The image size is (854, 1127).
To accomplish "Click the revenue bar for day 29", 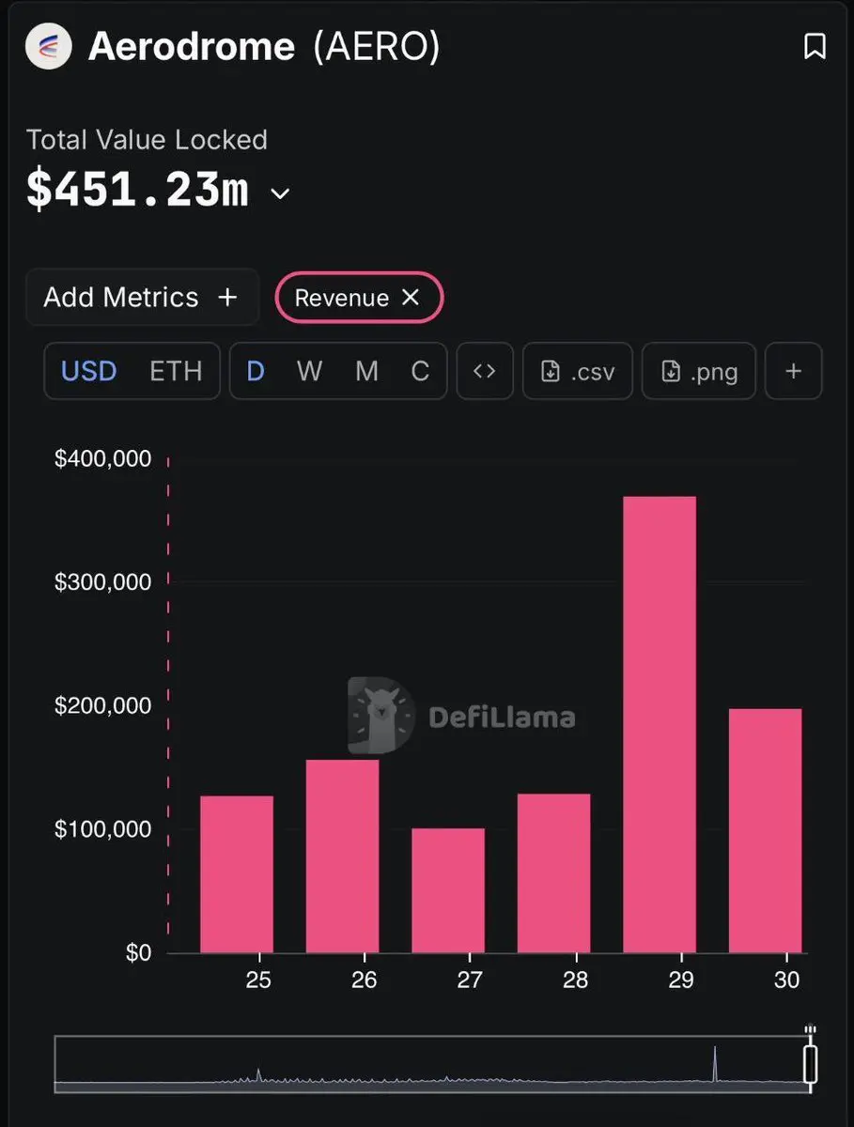I will click(x=660, y=723).
